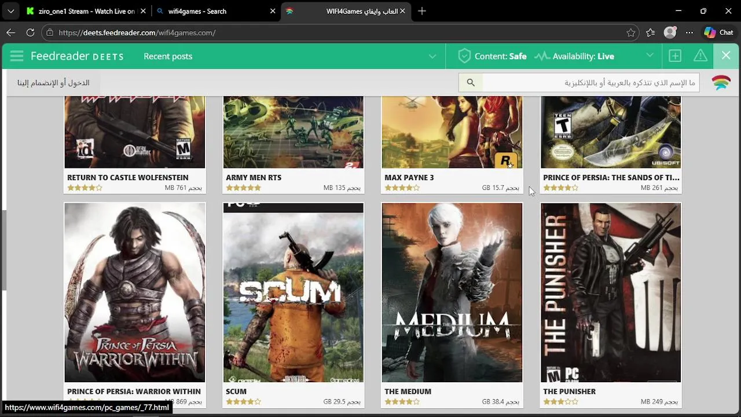Refresh the current page
This screenshot has height=417, width=741.
coord(30,32)
